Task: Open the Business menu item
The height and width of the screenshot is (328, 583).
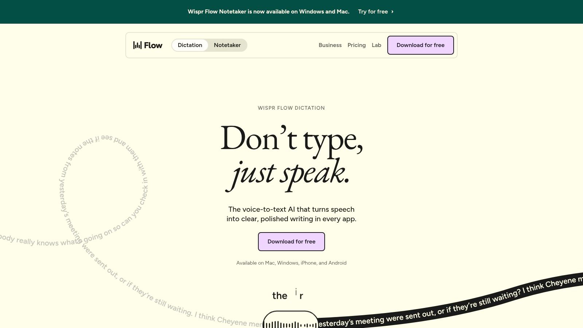Action: coord(330,45)
